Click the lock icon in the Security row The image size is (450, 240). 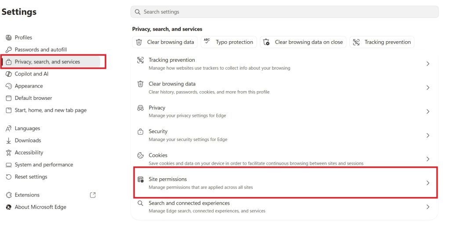pos(140,131)
